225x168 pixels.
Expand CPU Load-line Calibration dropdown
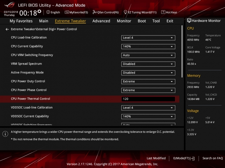[148, 38]
